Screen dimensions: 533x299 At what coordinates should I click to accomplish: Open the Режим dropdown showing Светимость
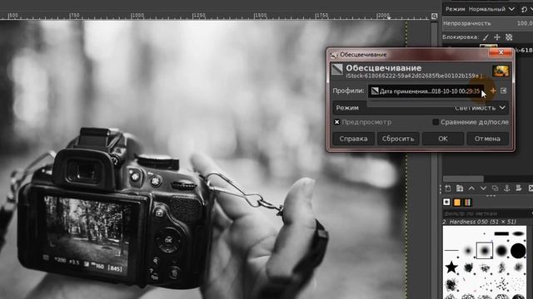pyautogui.click(x=421, y=108)
